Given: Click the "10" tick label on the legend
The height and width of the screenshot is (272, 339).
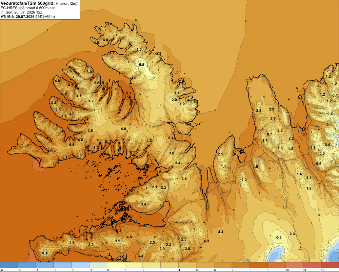Looking at the screenshot, I should tap(287, 270).
